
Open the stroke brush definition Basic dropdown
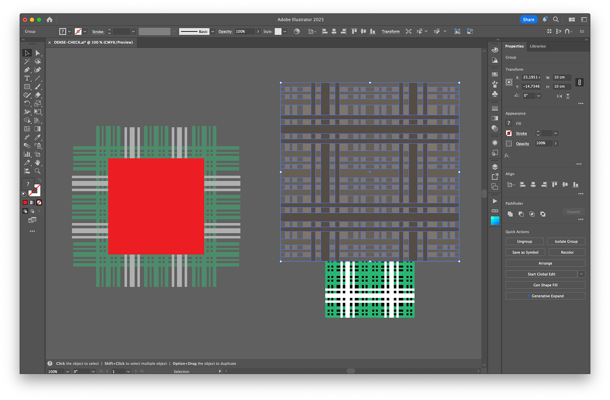(213, 31)
